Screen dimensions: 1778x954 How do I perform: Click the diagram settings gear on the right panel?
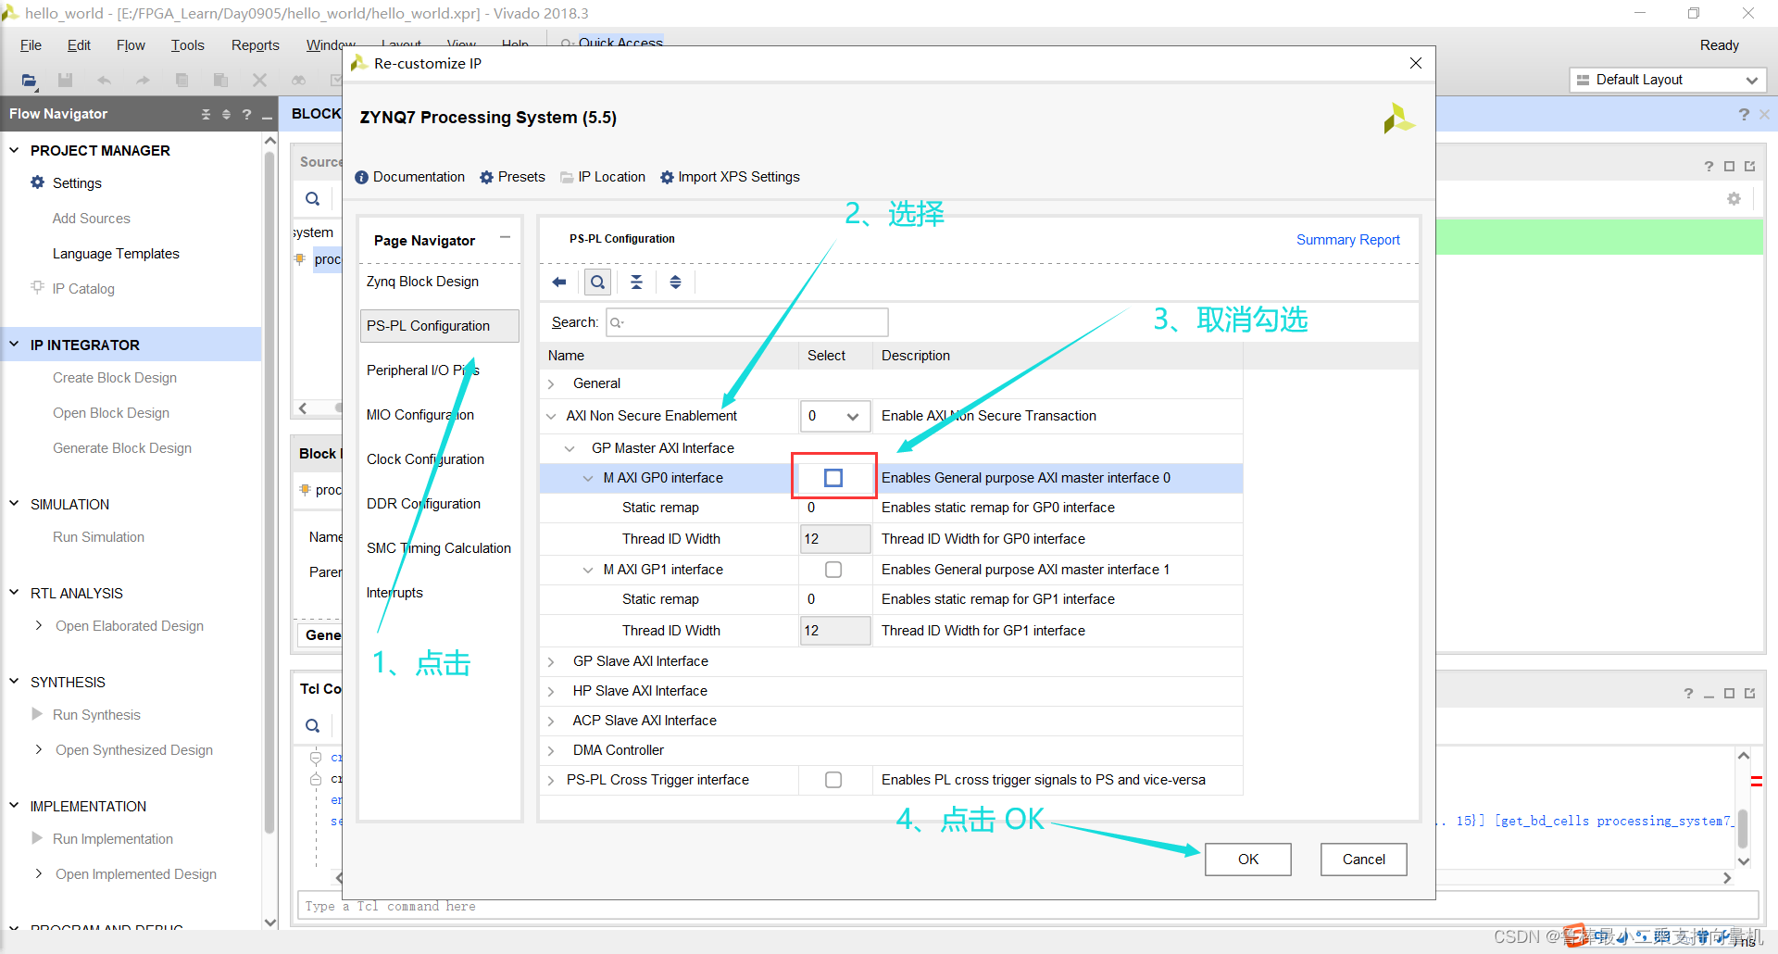coord(1734,198)
